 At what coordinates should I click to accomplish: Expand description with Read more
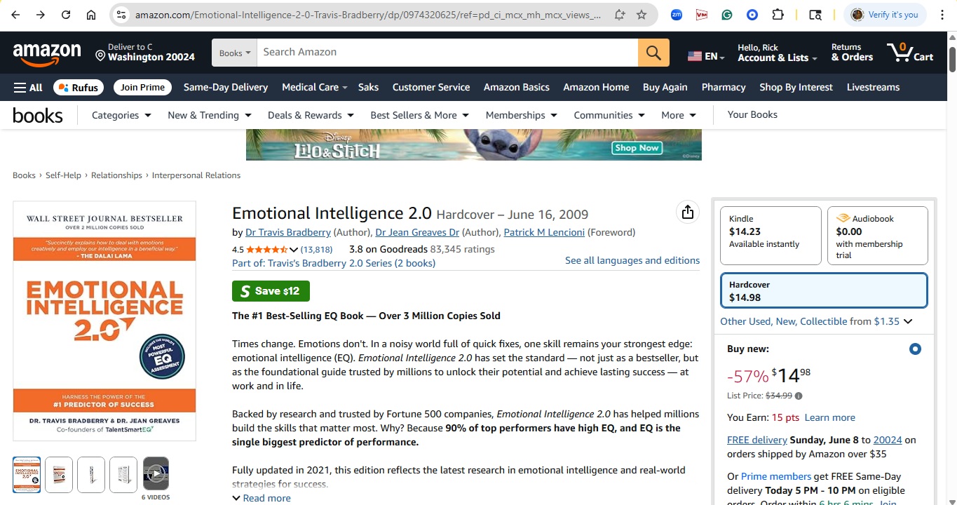pos(262,498)
